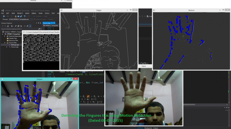The width and height of the screenshot is (231, 129).
Task: Click the Lifecycle Events toolbar button
Action: pyautogui.click(x=40, y=19)
